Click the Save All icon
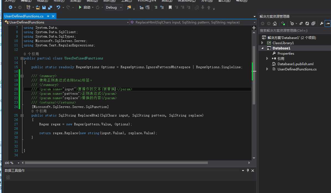The height and width of the screenshot is (193, 331). (50, 7)
